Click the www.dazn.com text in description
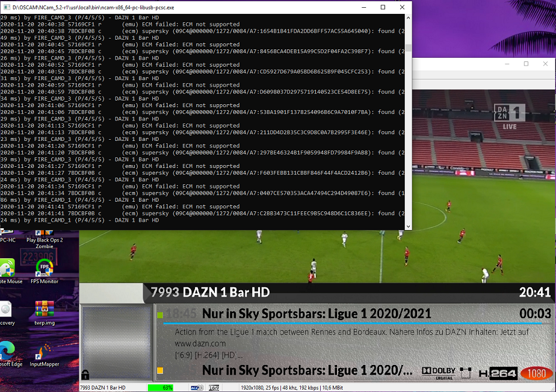Screen dimensions: 556x392 (200, 343)
